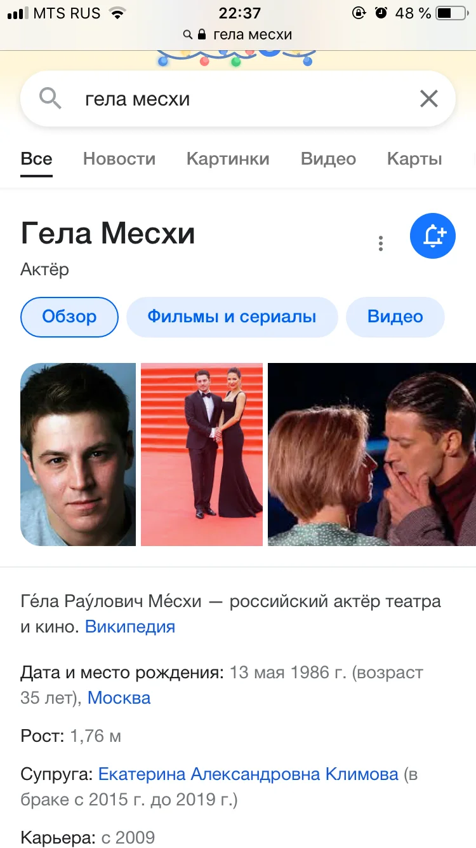Switch to Картинки tab
Screen dimensions: 476x848
click(x=228, y=159)
